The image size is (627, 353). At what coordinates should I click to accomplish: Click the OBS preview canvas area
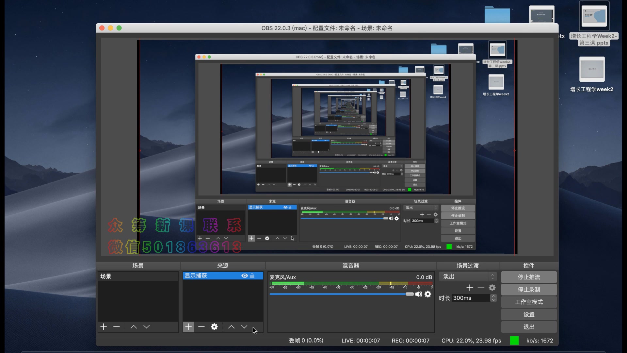tap(327, 147)
